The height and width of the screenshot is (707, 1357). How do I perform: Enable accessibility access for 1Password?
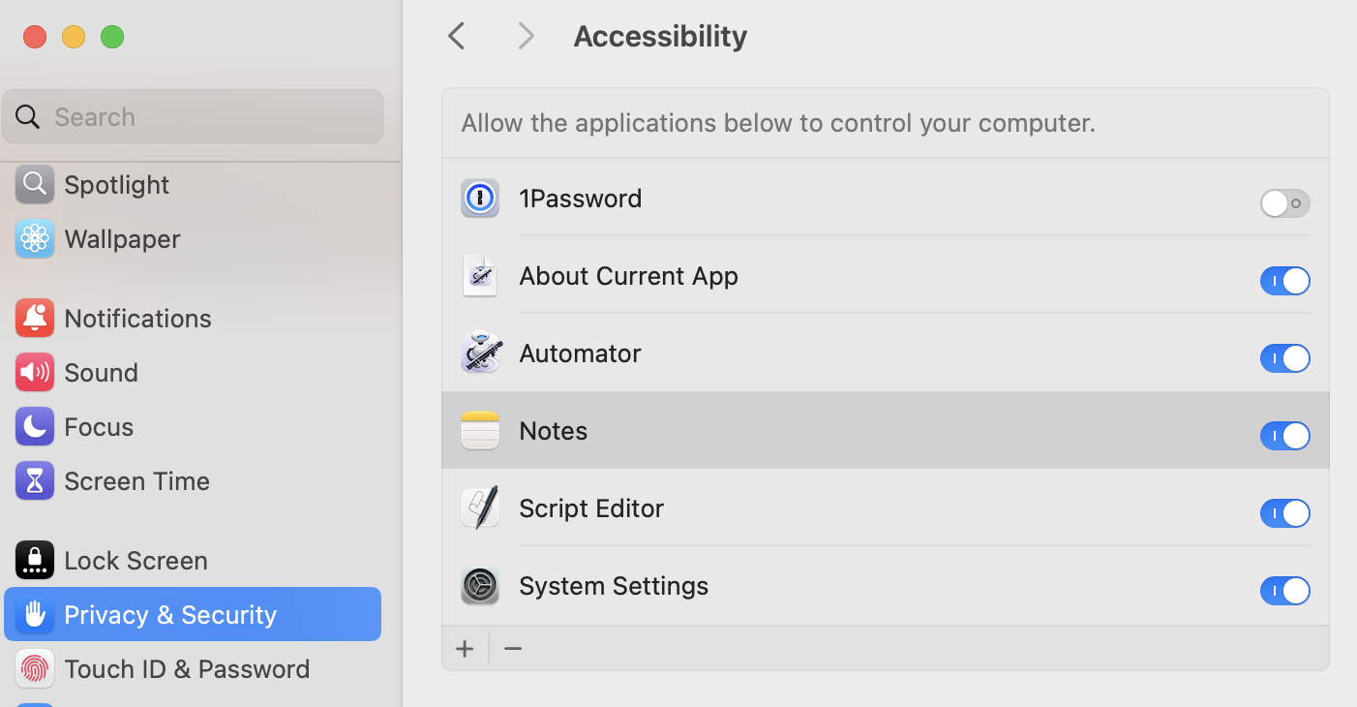1284,203
